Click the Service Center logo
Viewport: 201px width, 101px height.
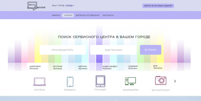click(x=36, y=6)
